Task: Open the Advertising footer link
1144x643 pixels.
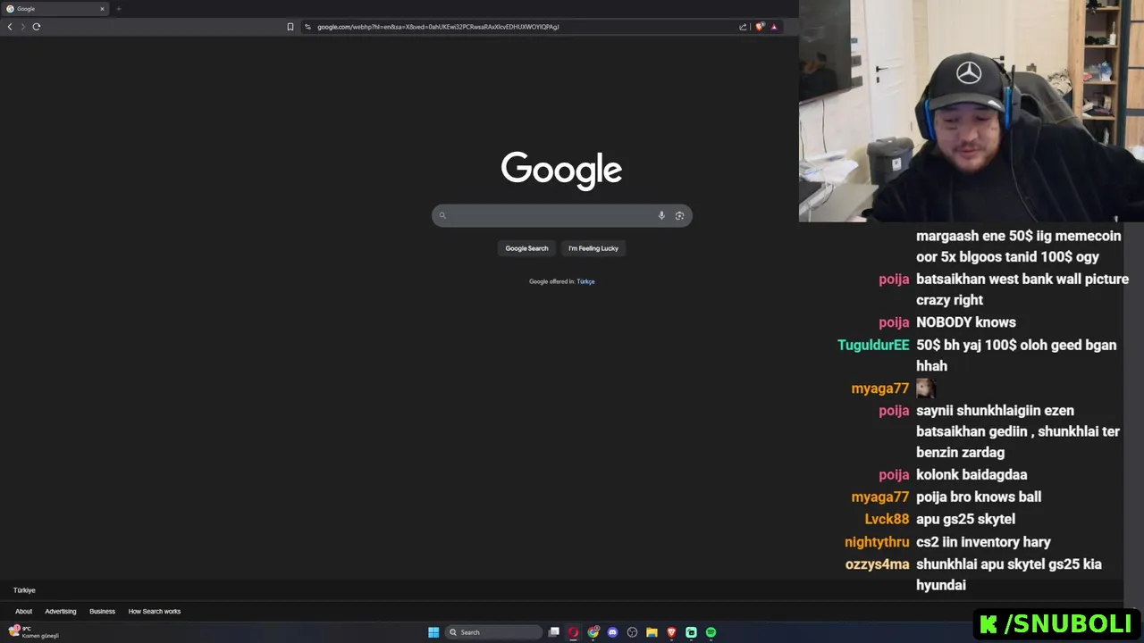Action: point(61,612)
